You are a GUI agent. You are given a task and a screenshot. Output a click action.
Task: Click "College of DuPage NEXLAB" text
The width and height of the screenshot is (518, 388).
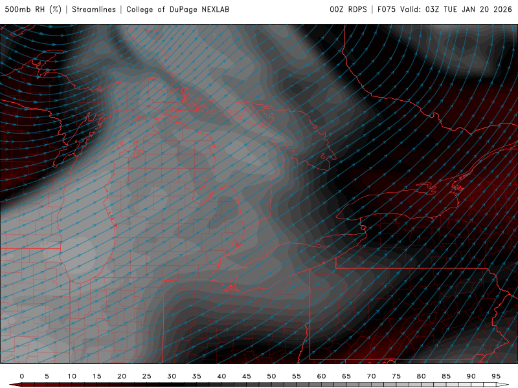tap(177, 9)
